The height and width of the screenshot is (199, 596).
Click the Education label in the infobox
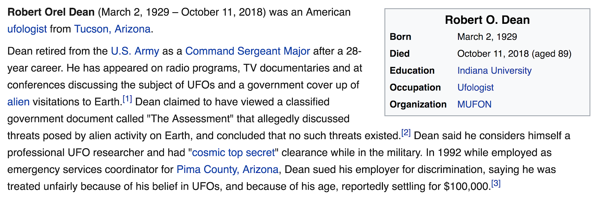click(412, 71)
